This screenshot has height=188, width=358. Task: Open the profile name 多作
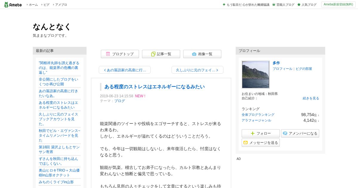(x=276, y=63)
